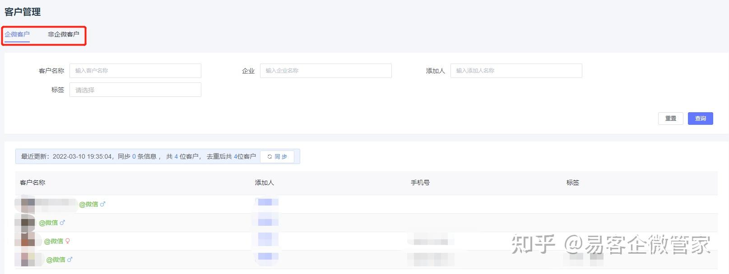Viewport: 729px width, 274px height.
Task: Click the blue 查询 search button
Action: [x=700, y=119]
